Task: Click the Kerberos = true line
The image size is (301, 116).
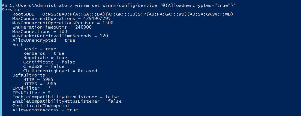Action: pos(44,53)
